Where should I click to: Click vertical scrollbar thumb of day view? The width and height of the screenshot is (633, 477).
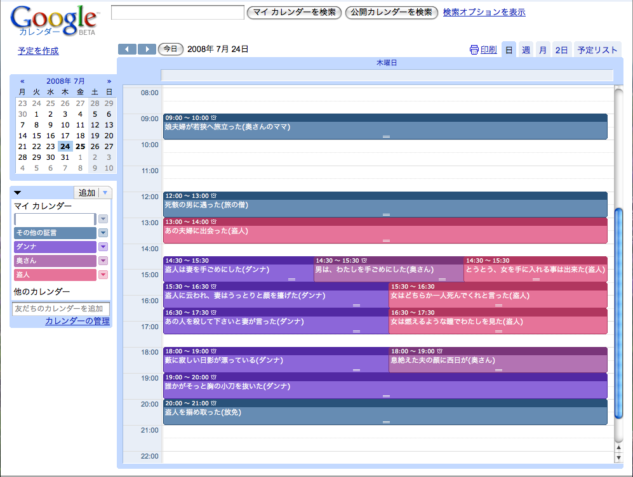tap(618, 313)
